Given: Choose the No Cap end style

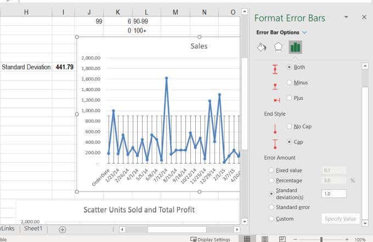Looking at the screenshot, I should tap(289, 126).
